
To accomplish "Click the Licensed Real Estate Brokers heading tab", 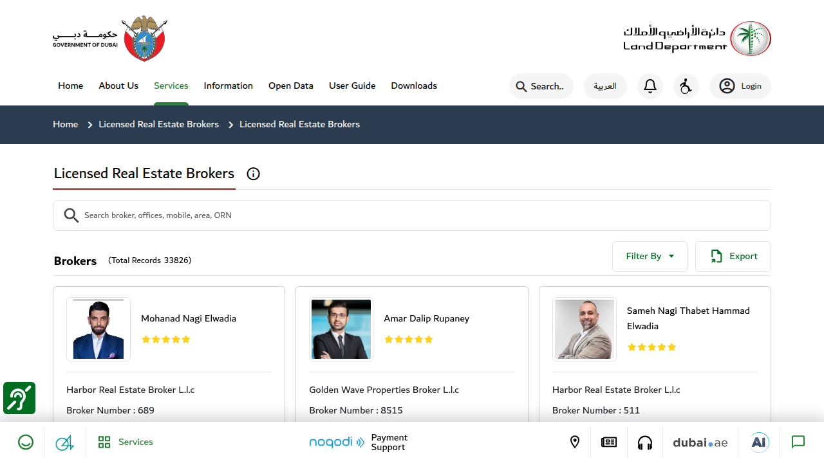I will click(x=144, y=174).
